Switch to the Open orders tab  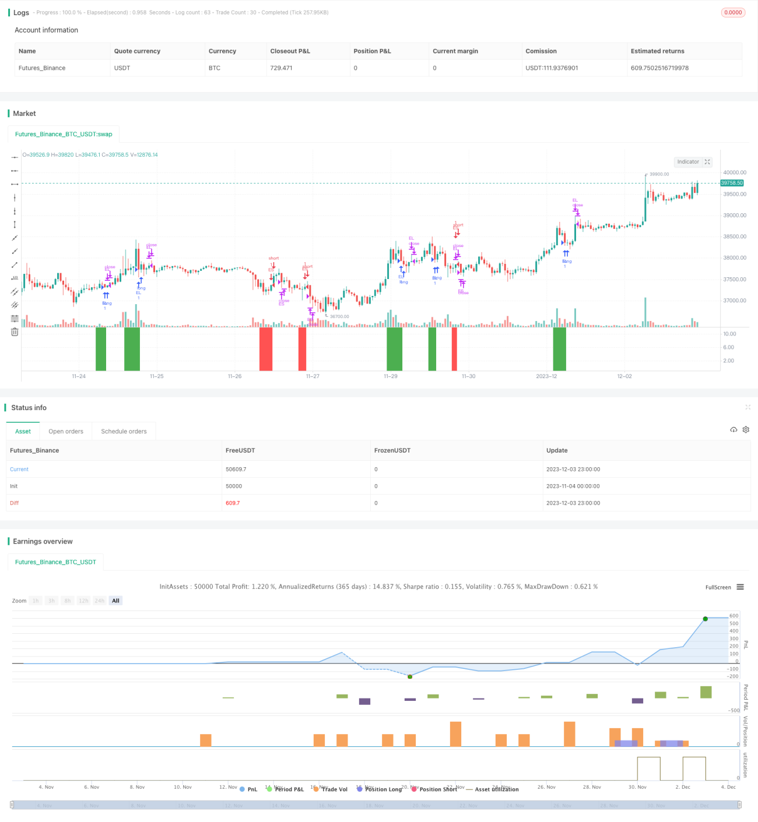click(66, 432)
